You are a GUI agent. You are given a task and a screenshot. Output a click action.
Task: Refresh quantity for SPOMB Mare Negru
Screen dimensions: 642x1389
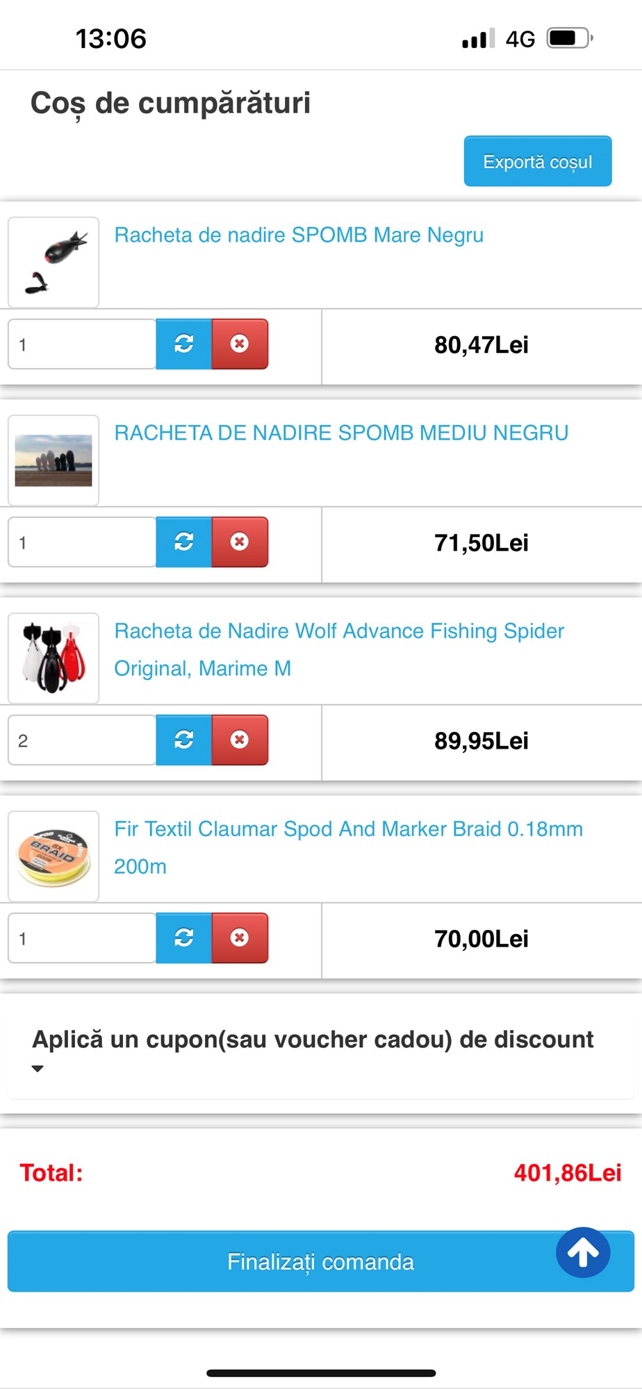click(x=183, y=344)
